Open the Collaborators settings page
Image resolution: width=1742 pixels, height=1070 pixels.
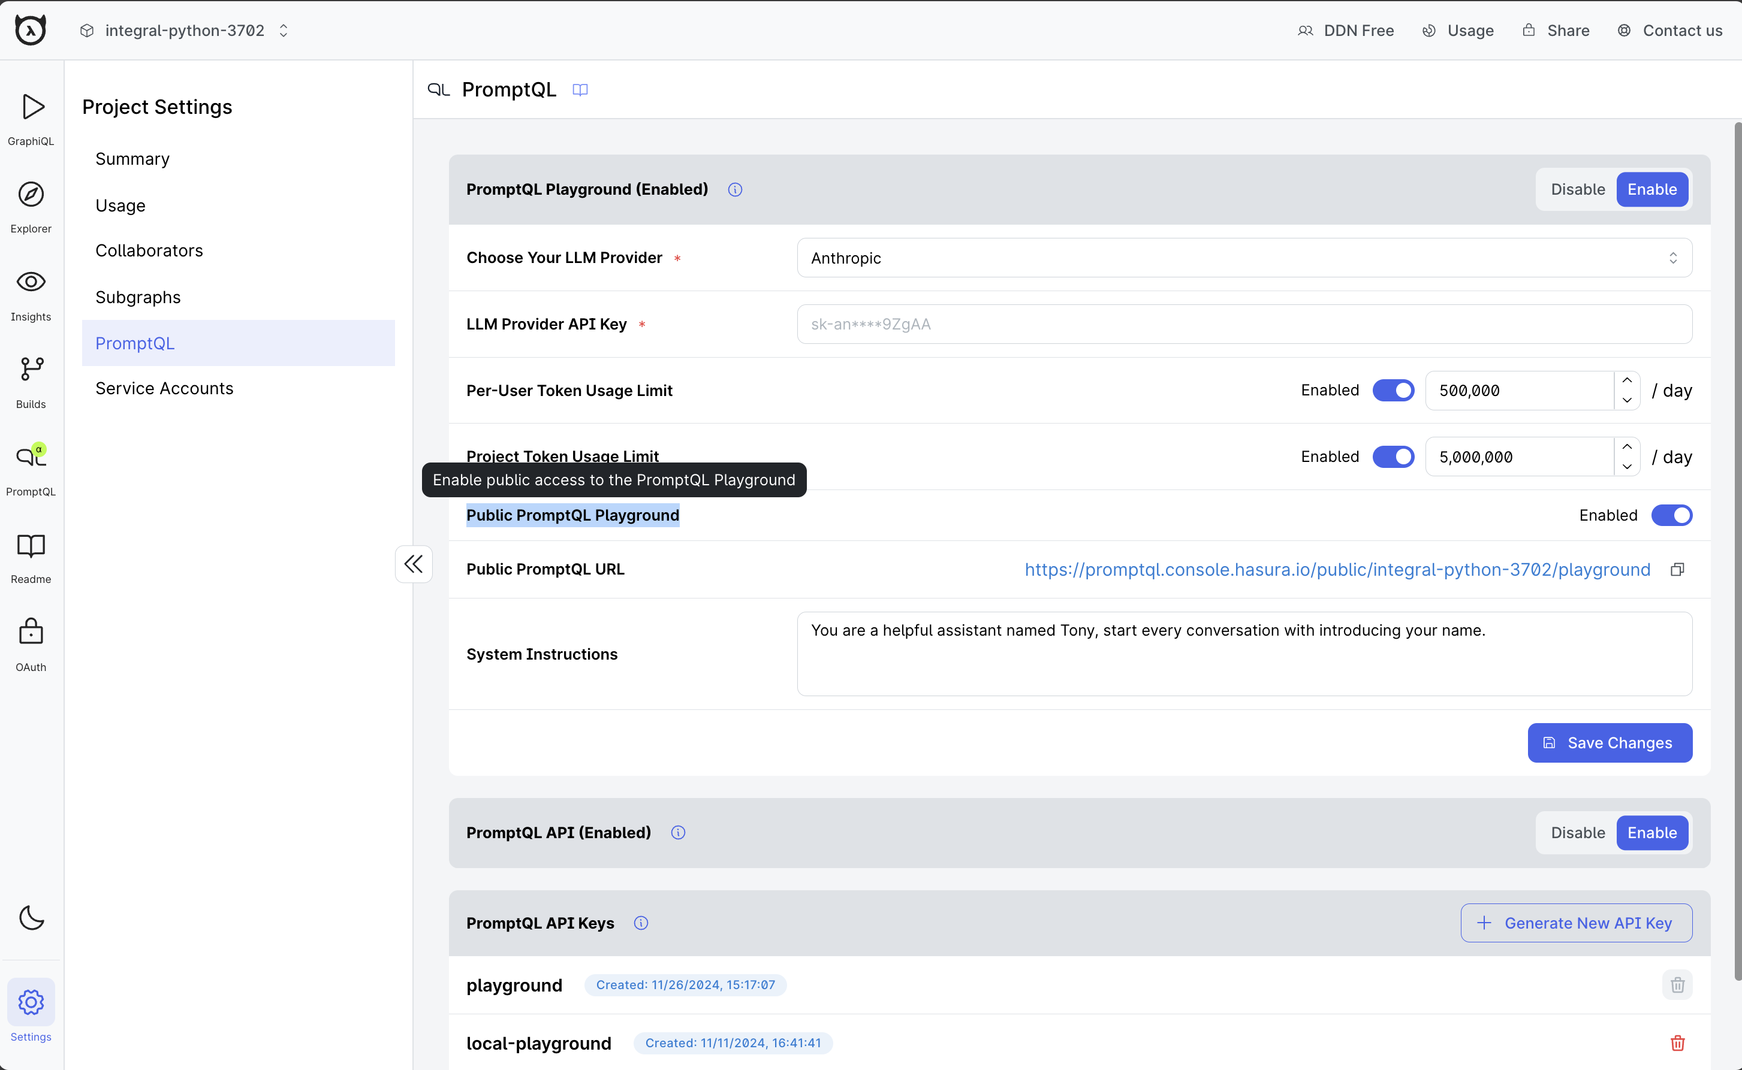tap(149, 250)
